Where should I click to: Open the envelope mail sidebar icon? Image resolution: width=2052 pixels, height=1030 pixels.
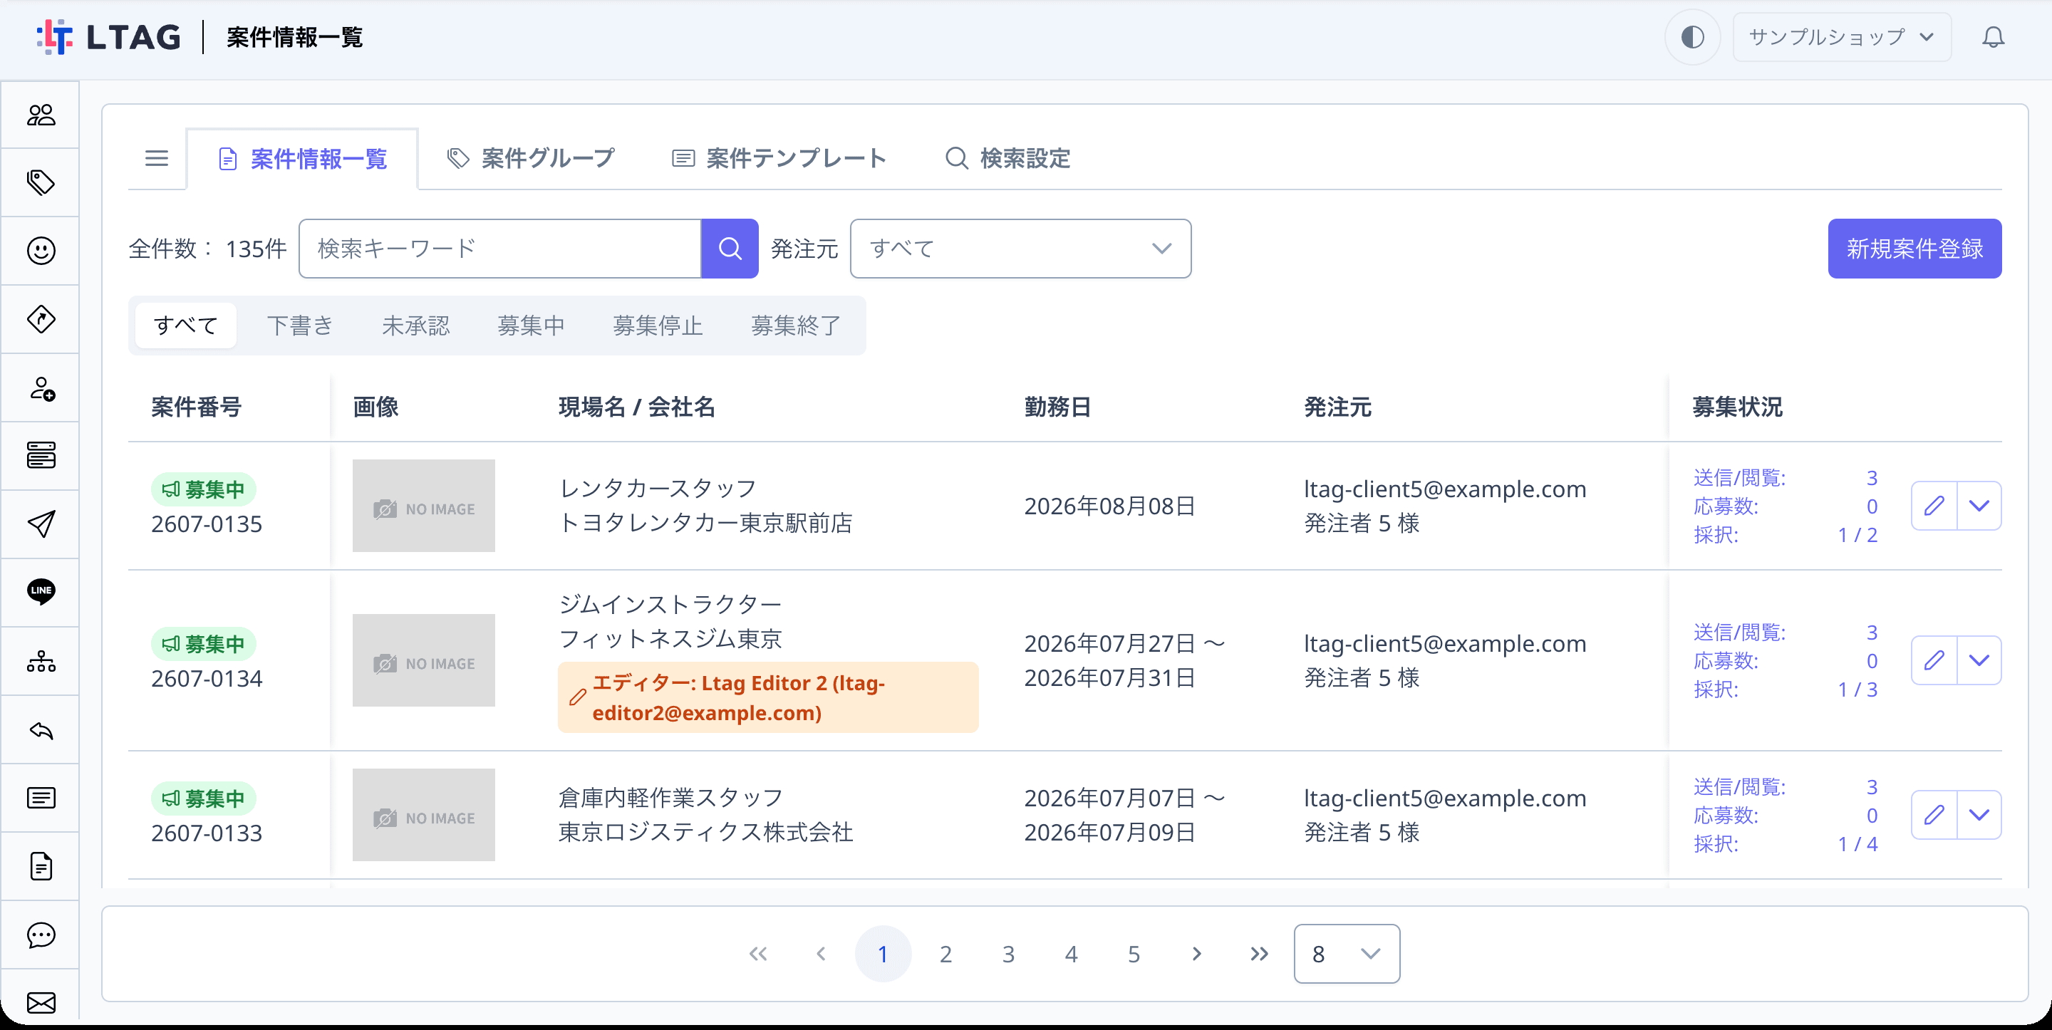coord(41,1002)
